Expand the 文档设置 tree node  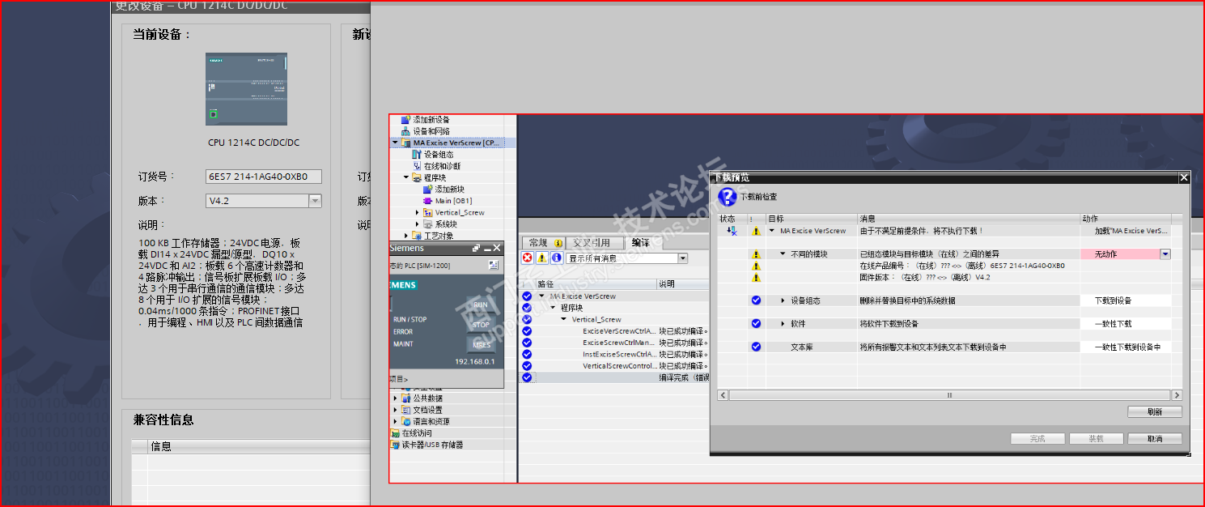395,410
